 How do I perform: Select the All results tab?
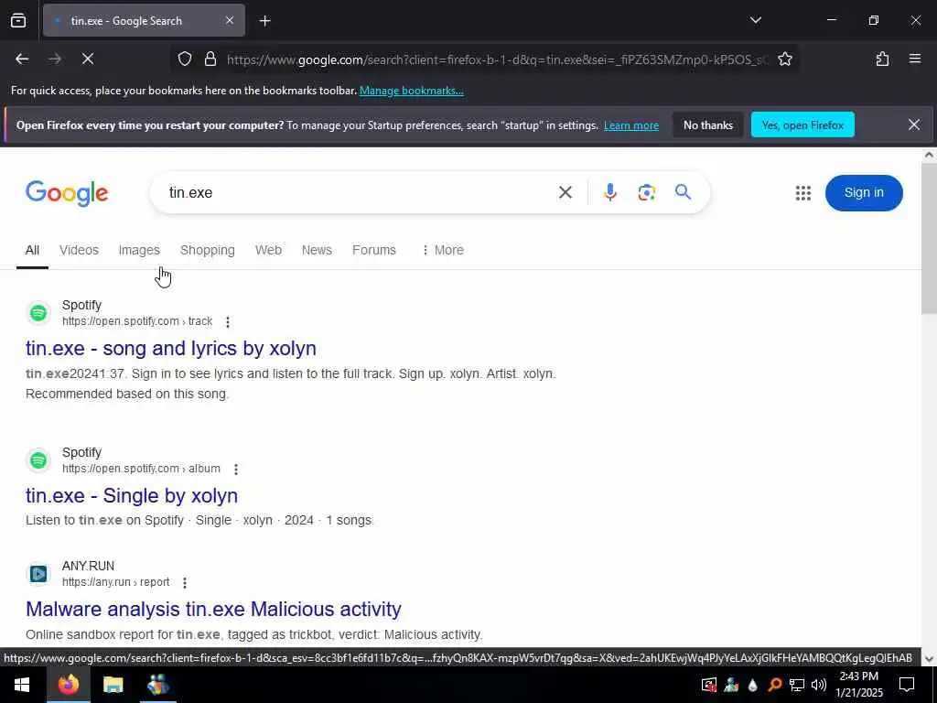(x=32, y=250)
